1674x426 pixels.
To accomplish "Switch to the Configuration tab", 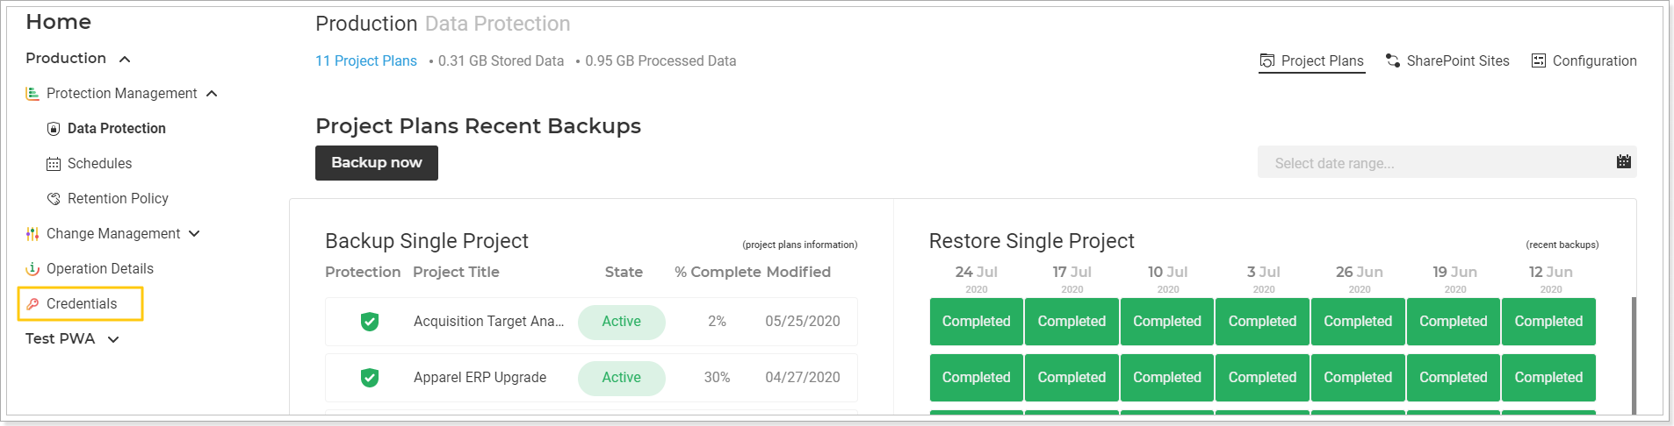I will 1584,60.
